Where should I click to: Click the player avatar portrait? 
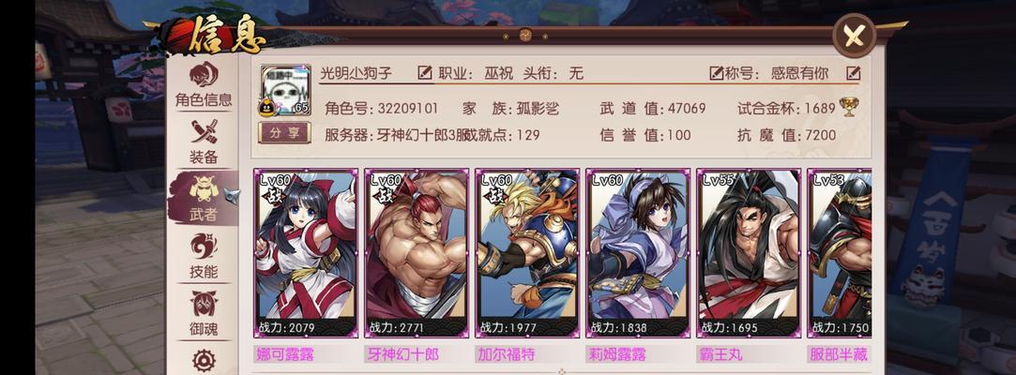(285, 91)
